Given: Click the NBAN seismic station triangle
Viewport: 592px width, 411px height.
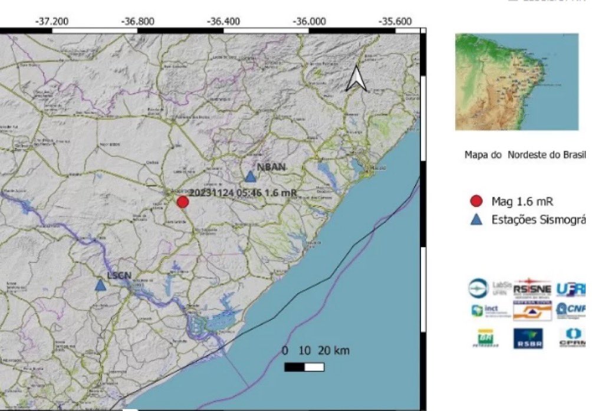Looking at the screenshot, I should coord(250,176).
